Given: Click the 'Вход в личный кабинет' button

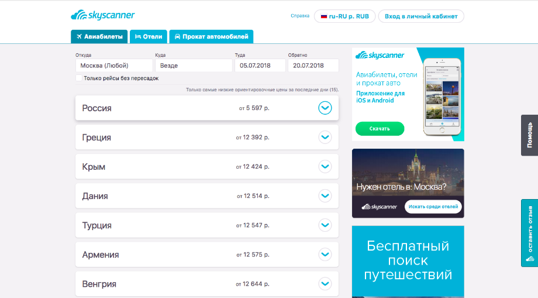Looking at the screenshot, I should (421, 16).
